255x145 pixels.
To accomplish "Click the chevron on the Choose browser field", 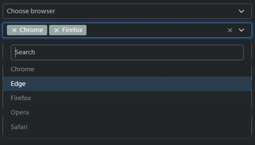I will 241,11.
